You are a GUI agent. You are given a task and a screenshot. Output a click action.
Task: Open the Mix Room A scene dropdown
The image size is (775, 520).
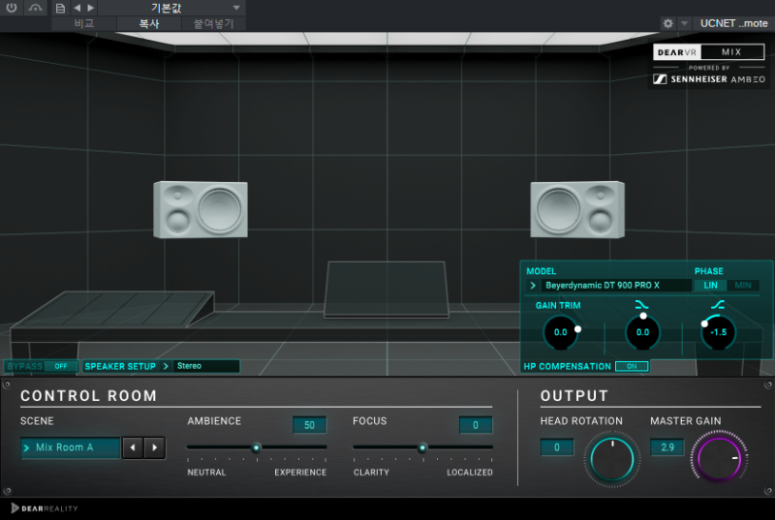point(70,447)
